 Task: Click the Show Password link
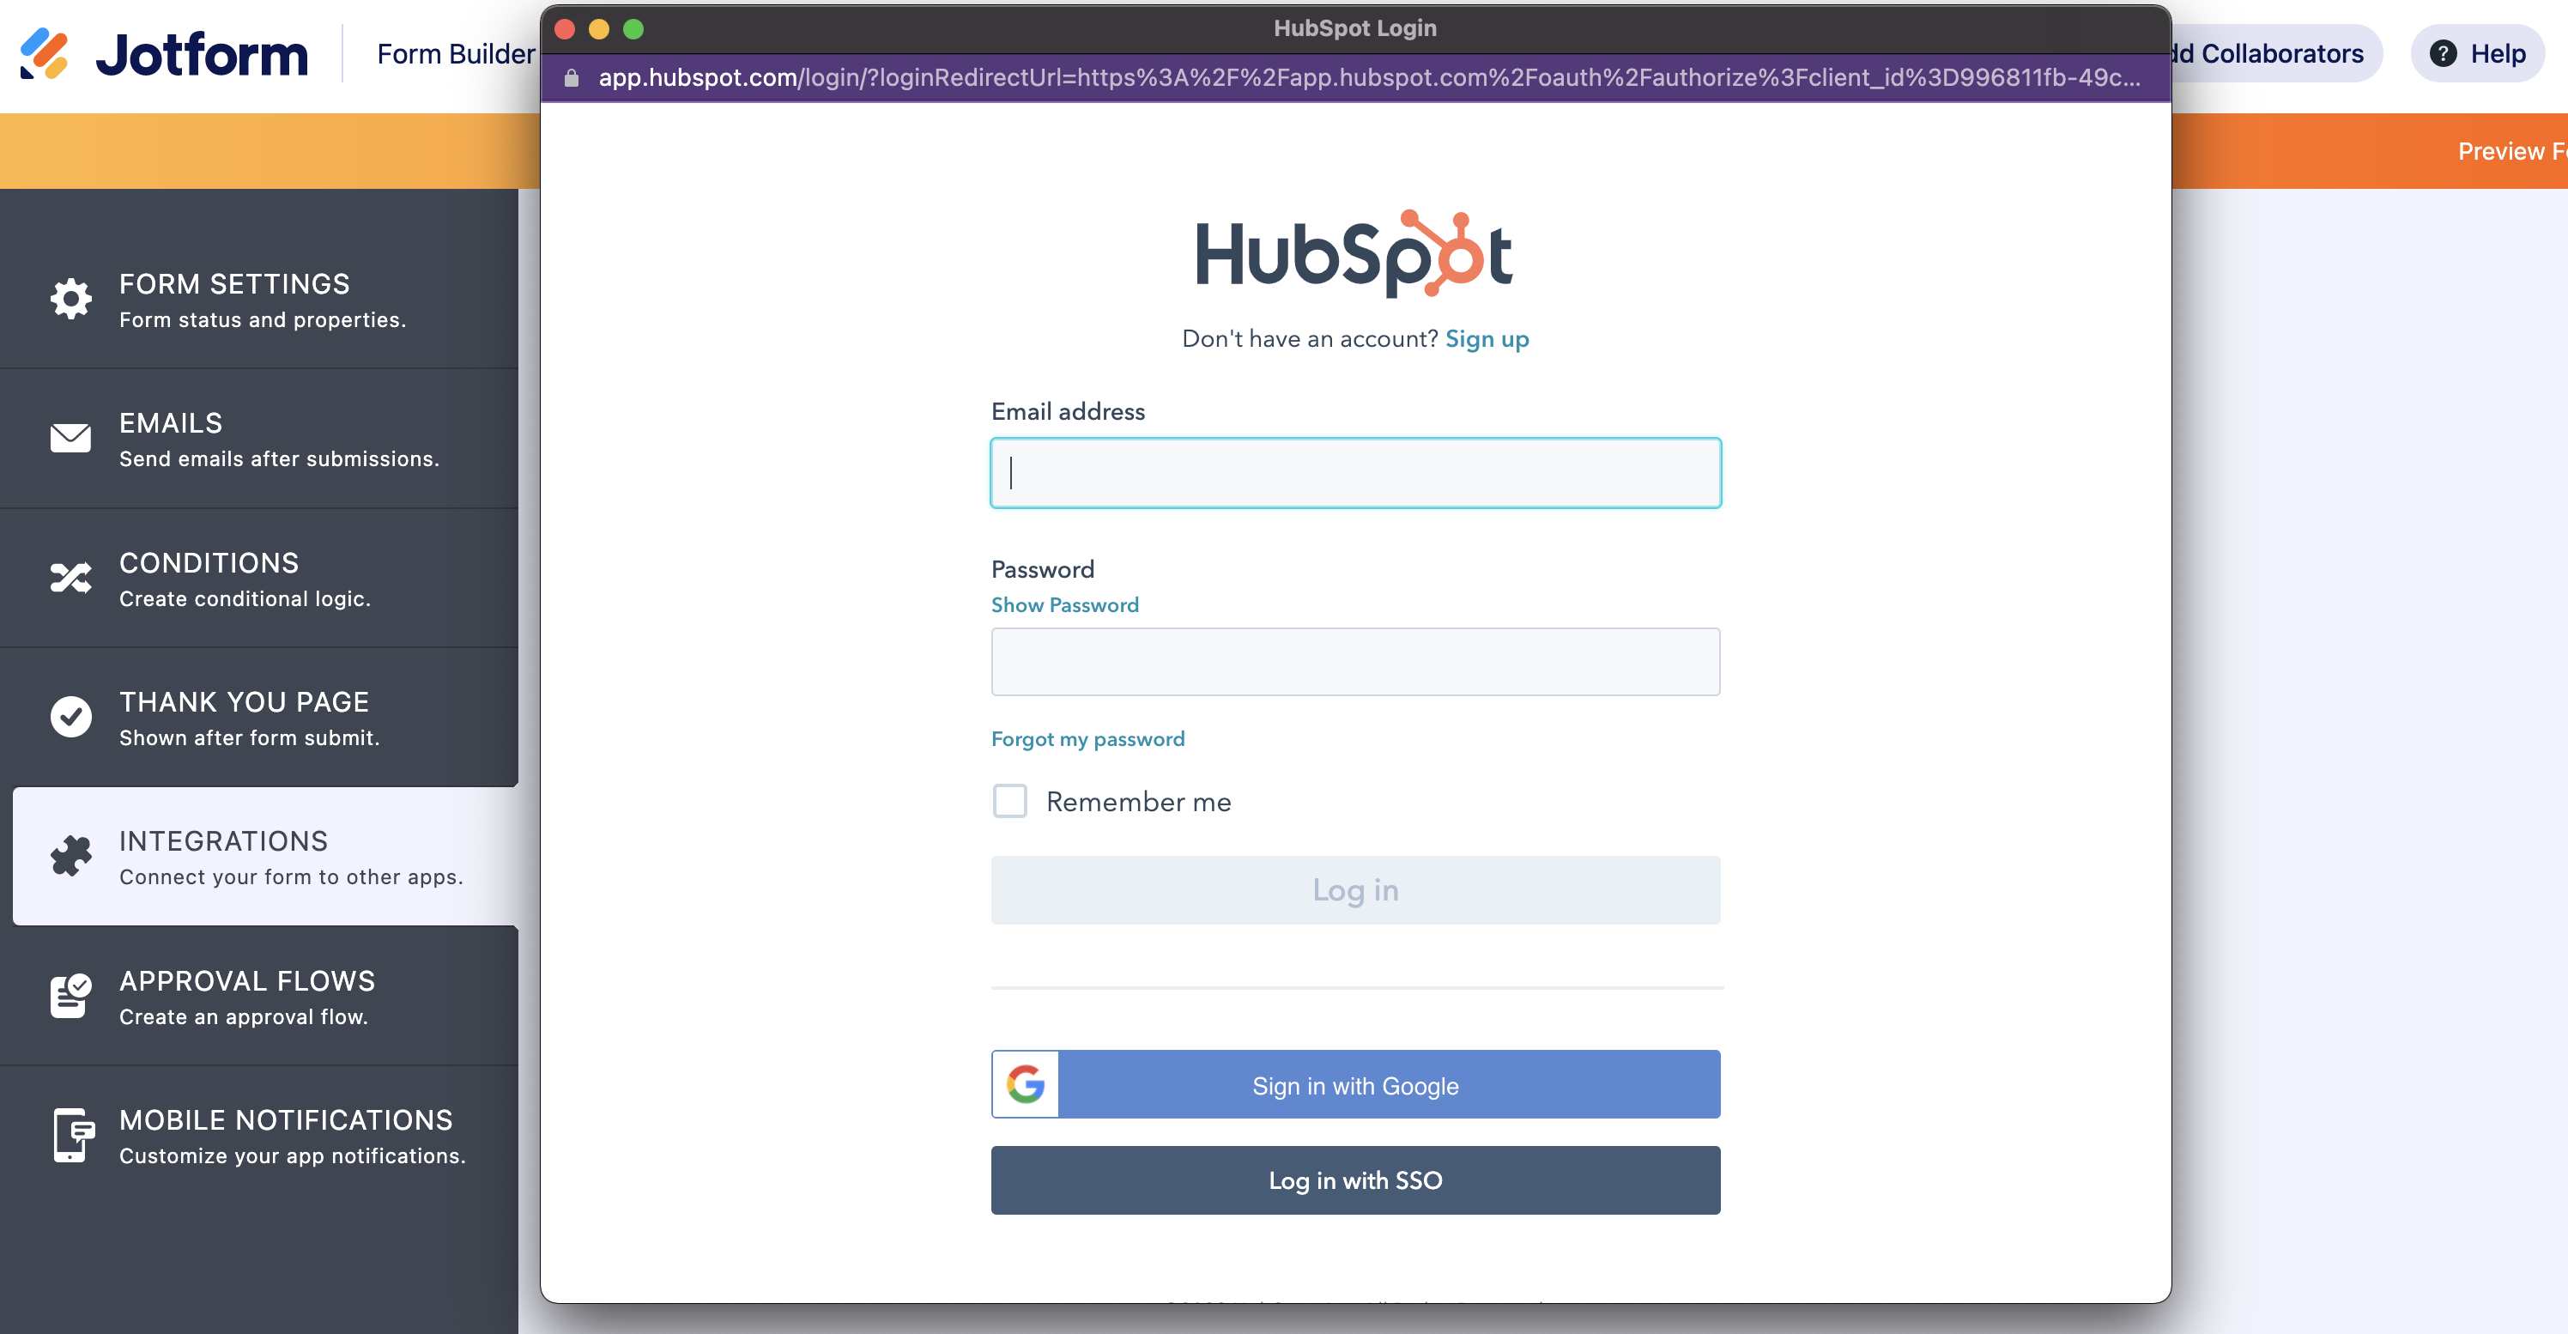coord(1063,605)
